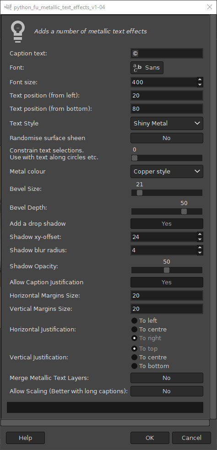Decrease Shadow xy-offset with down arrow
217x450 pixels.
(x=200, y=239)
